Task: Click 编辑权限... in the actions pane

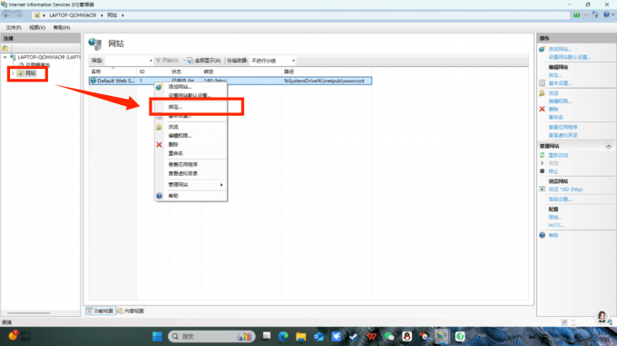Action: pyautogui.click(x=560, y=101)
